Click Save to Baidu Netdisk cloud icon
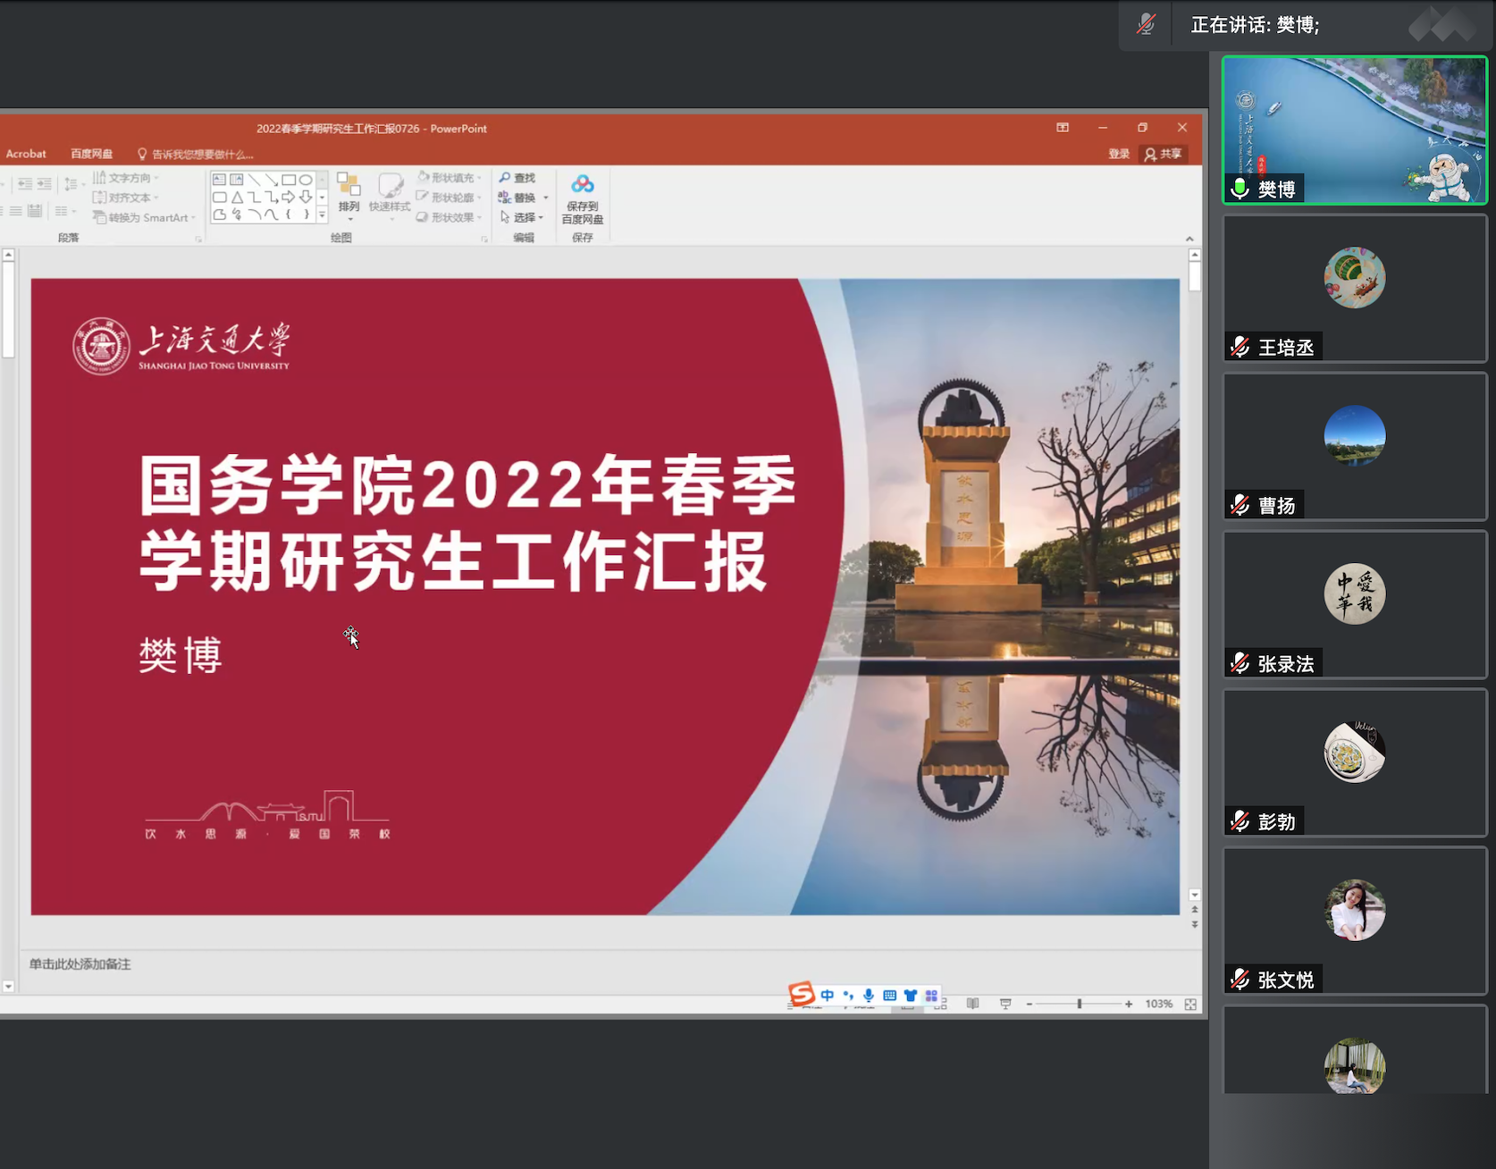The height and width of the screenshot is (1169, 1496). pyautogui.click(x=583, y=184)
